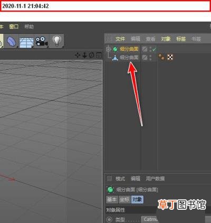211x223 pixels.
Task: Open Attribute Manager 用户数据 menu
Action: tap(155, 179)
